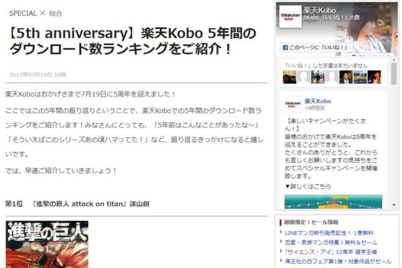Click the widget scrollbar down arrow
The width and height of the screenshot is (402, 268).
[394, 205]
